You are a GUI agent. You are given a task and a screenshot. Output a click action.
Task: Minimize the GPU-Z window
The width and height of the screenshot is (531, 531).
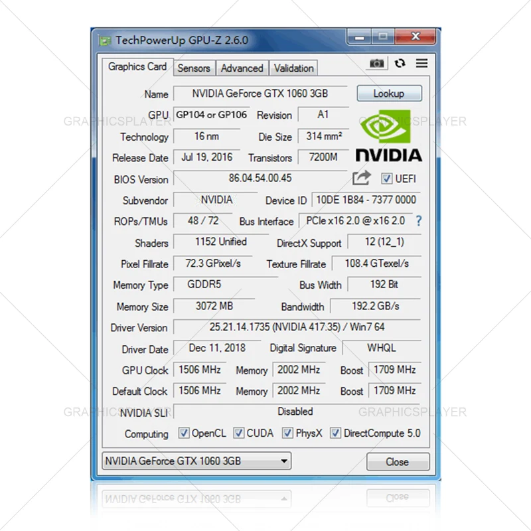click(359, 37)
